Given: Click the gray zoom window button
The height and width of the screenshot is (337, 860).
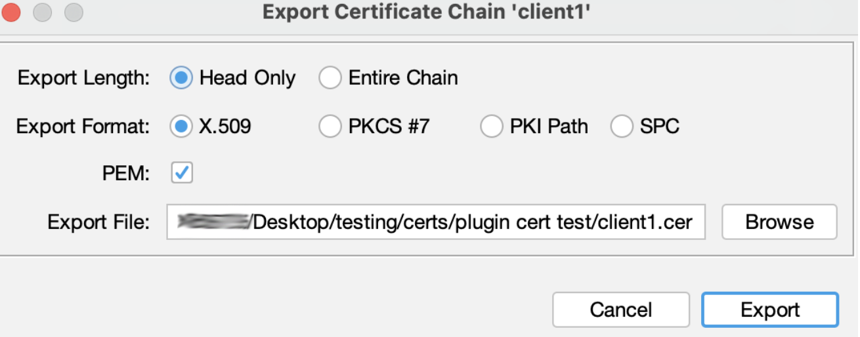Looking at the screenshot, I should (x=74, y=12).
